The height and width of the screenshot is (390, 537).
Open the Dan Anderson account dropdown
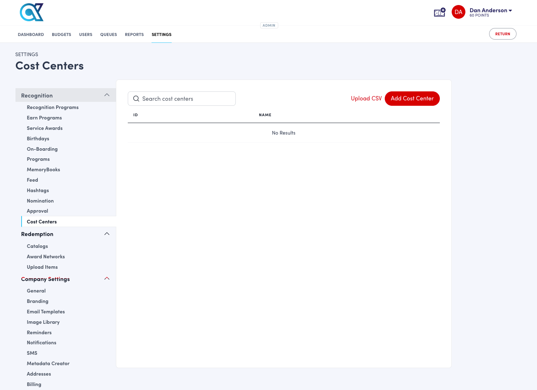(x=491, y=10)
